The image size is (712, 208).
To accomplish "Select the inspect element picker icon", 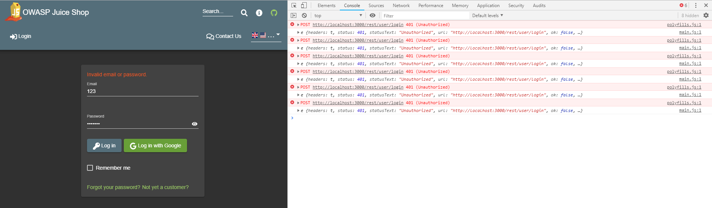I will 294,5.
